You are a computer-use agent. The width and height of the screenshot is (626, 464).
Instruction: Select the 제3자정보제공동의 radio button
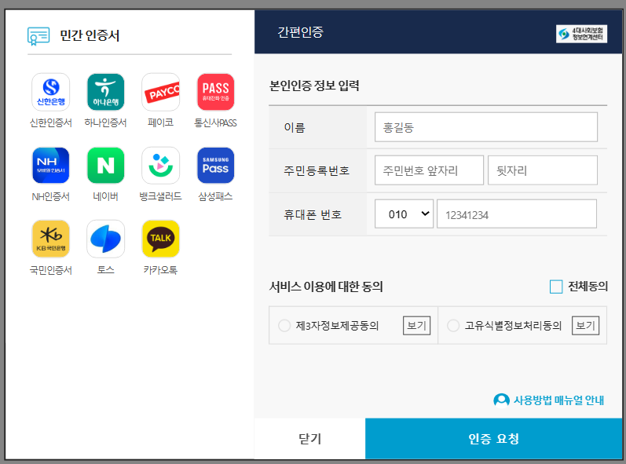click(284, 326)
